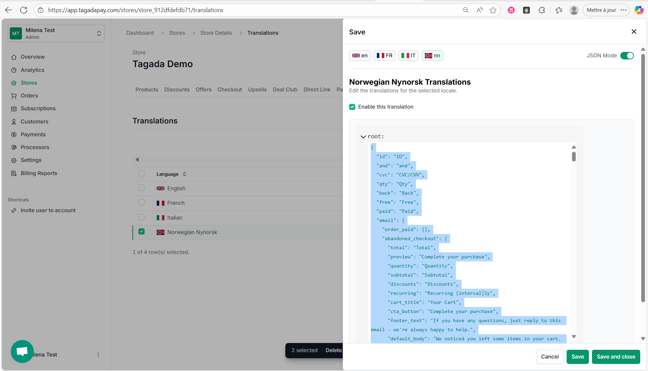The height and width of the screenshot is (371, 648).
Task: Delete the selected rows
Action: [x=334, y=350]
